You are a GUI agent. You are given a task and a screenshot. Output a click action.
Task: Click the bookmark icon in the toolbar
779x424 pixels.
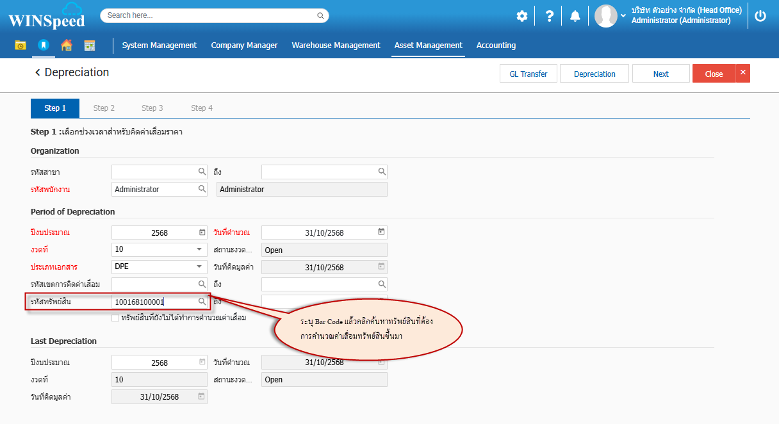pyautogui.click(x=43, y=45)
